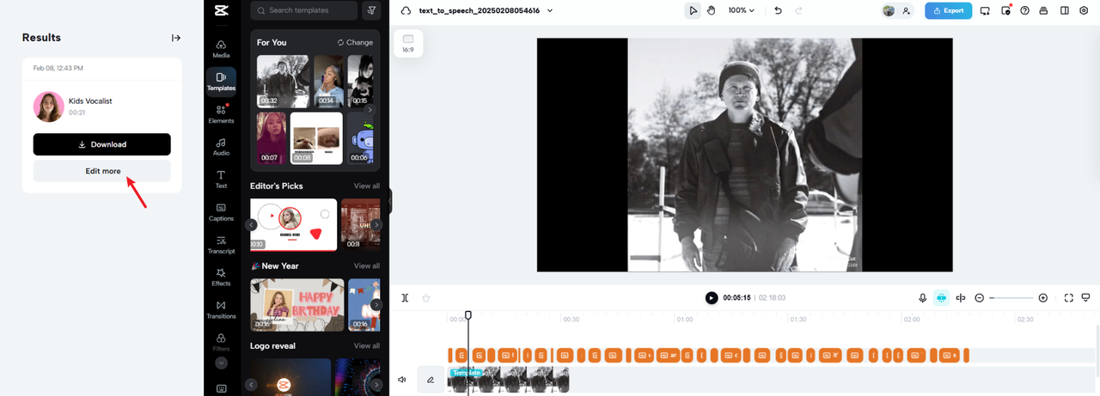Image resolution: width=1100 pixels, height=396 pixels.
Task: View all Editor's Picks templates
Action: coord(367,186)
